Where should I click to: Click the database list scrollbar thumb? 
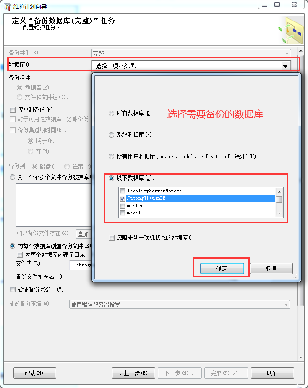click(279, 199)
